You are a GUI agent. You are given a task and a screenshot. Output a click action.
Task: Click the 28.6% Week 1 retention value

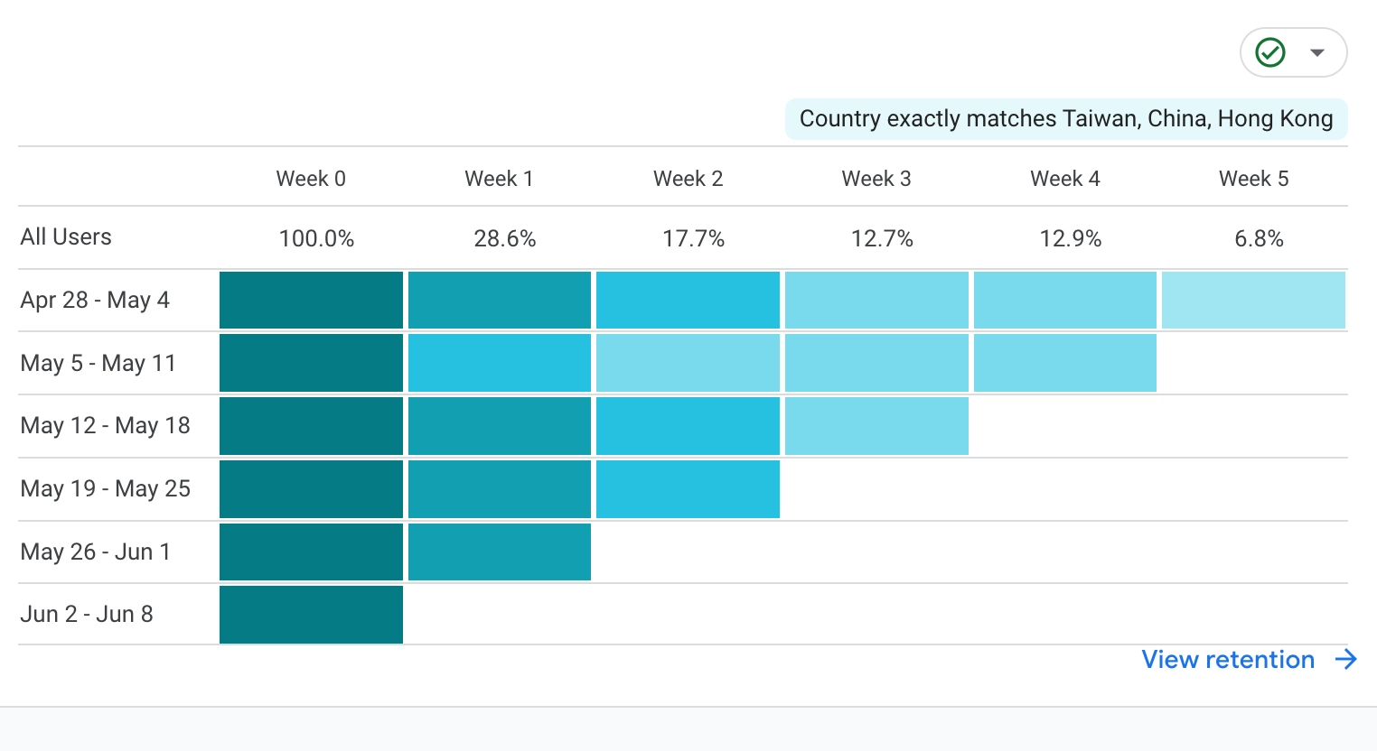(504, 238)
